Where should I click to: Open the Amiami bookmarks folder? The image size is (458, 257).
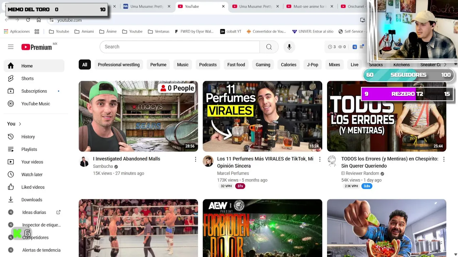(x=84, y=31)
